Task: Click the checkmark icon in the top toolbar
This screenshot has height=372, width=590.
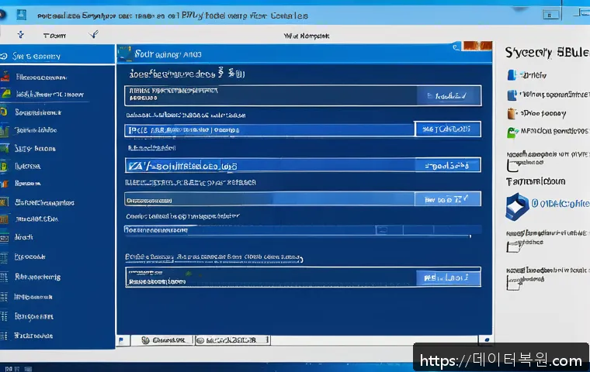Action: pyautogui.click(x=94, y=35)
